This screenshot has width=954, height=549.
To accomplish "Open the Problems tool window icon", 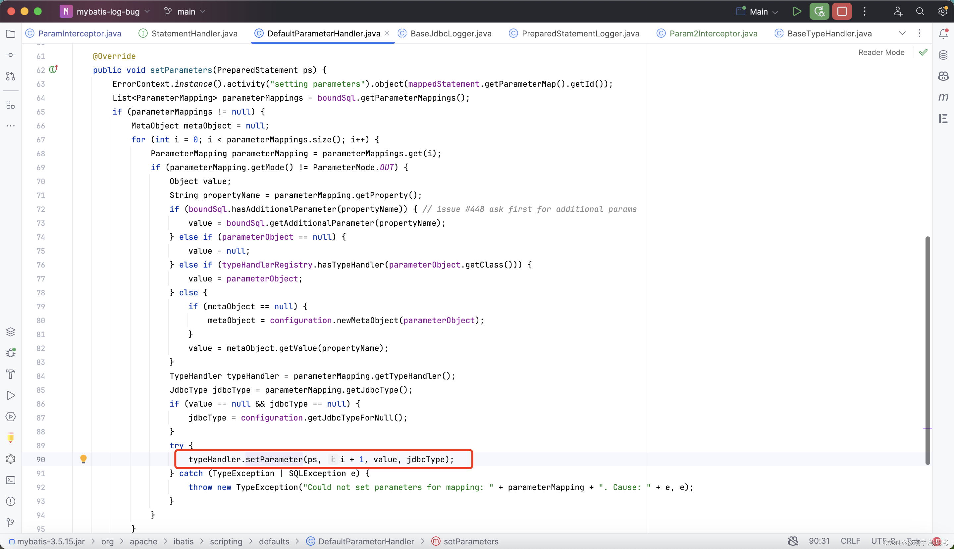I will click(11, 501).
